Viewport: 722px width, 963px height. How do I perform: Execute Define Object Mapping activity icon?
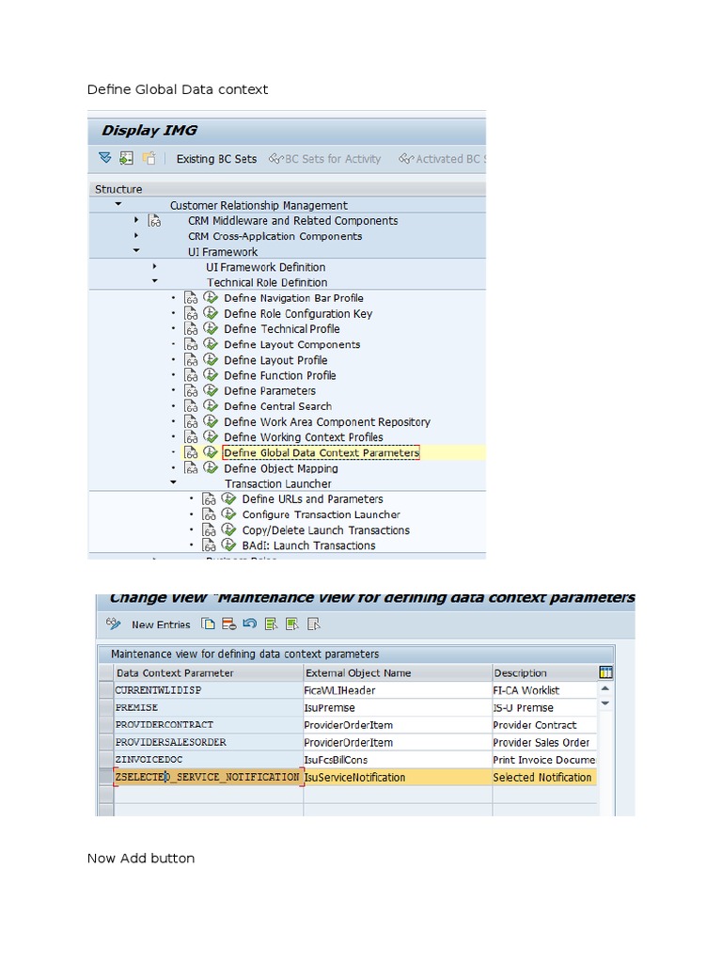(x=211, y=467)
